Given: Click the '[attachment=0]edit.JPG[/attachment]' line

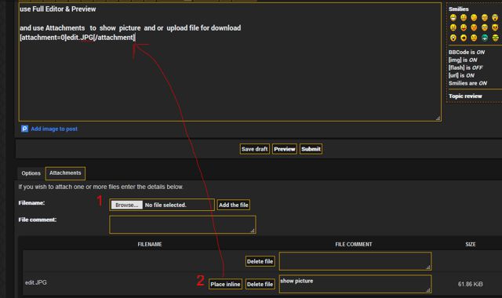Looking at the screenshot, I should coord(77,38).
